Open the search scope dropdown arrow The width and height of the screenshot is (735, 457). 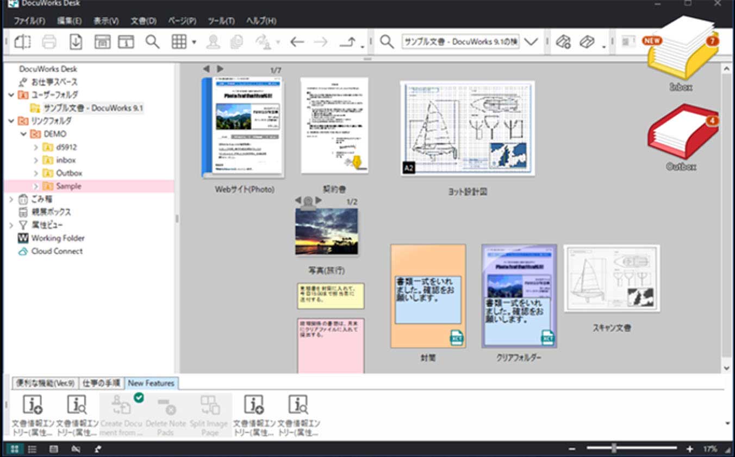(x=531, y=42)
